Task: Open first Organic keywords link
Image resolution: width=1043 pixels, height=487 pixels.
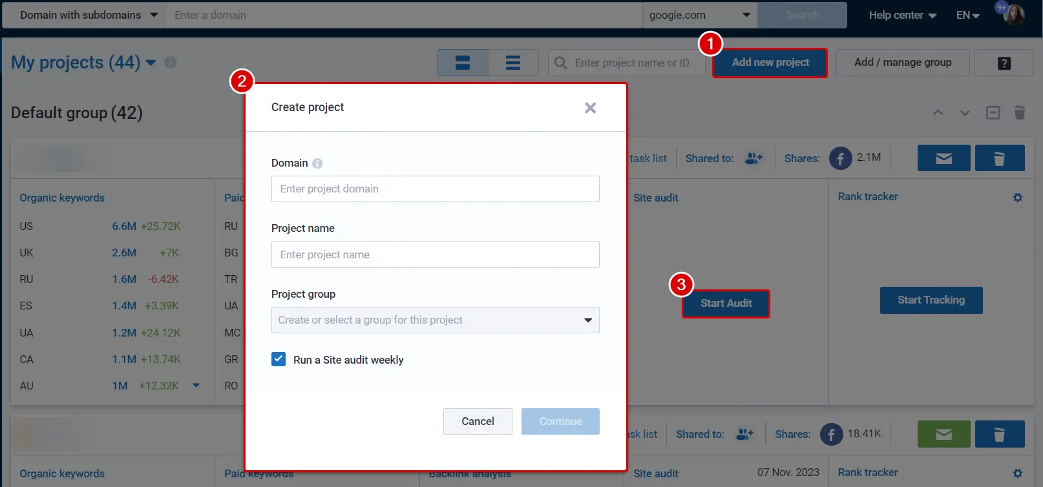Action: (62, 198)
